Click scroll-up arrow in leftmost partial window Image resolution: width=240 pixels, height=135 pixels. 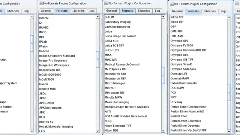click(x=32, y=17)
